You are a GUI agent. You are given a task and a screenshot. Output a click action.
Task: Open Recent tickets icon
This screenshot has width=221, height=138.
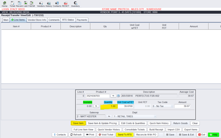19,3
